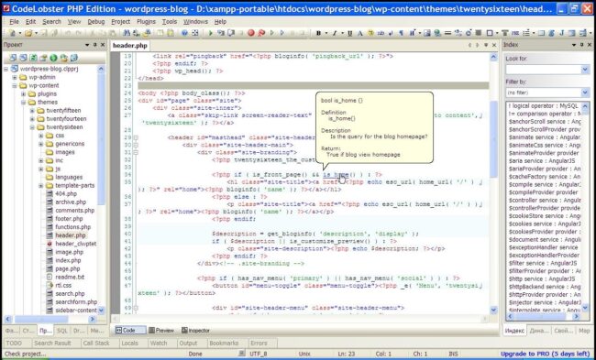Click the Insert image toolbar icon
The image size is (596, 360).
(427, 33)
